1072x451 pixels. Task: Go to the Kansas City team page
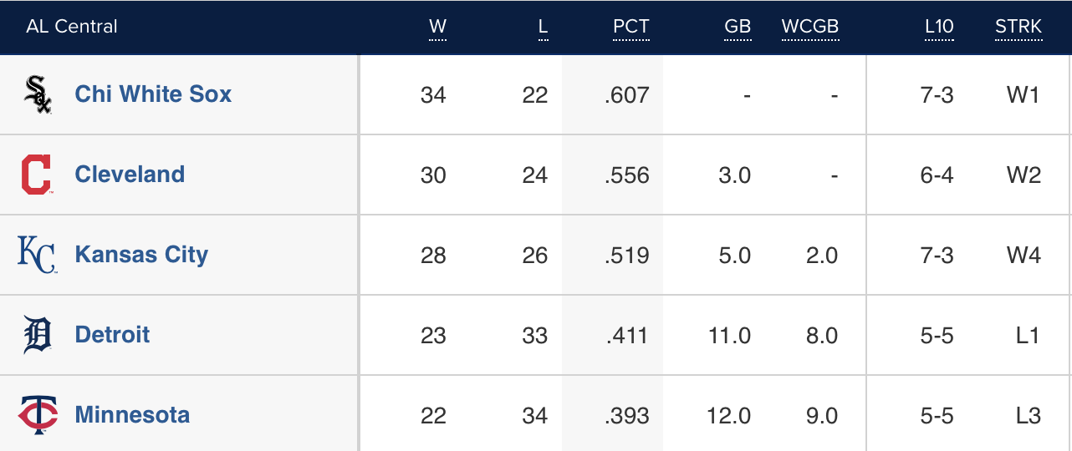[x=141, y=255]
